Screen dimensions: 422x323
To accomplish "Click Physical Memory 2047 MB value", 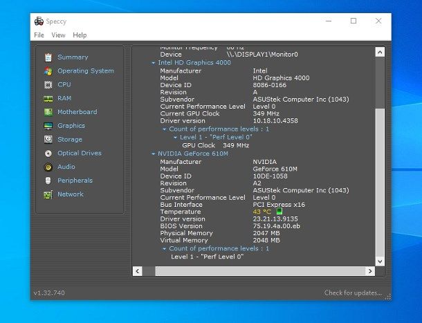I will [266, 233].
